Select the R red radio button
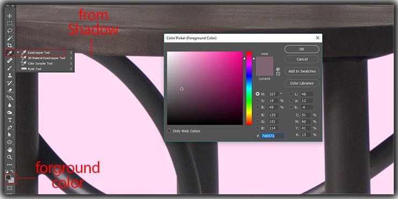398x199 pixels. click(258, 115)
